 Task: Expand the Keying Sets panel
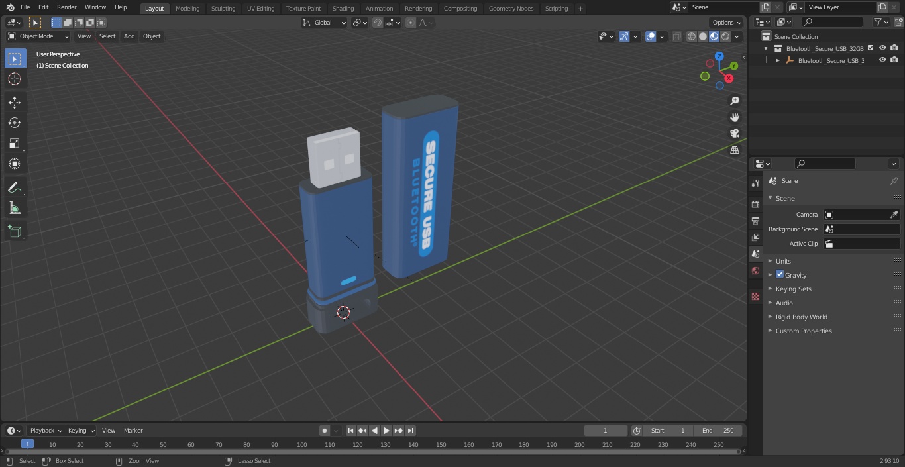(x=793, y=289)
